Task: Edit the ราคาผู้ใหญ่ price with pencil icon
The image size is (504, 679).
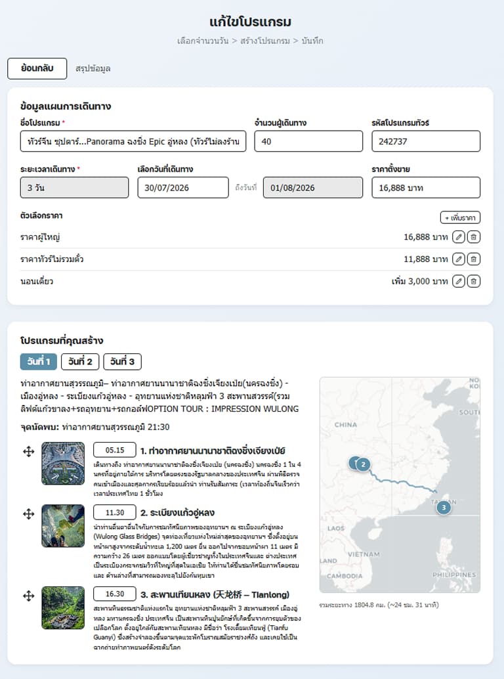Action: coord(459,237)
